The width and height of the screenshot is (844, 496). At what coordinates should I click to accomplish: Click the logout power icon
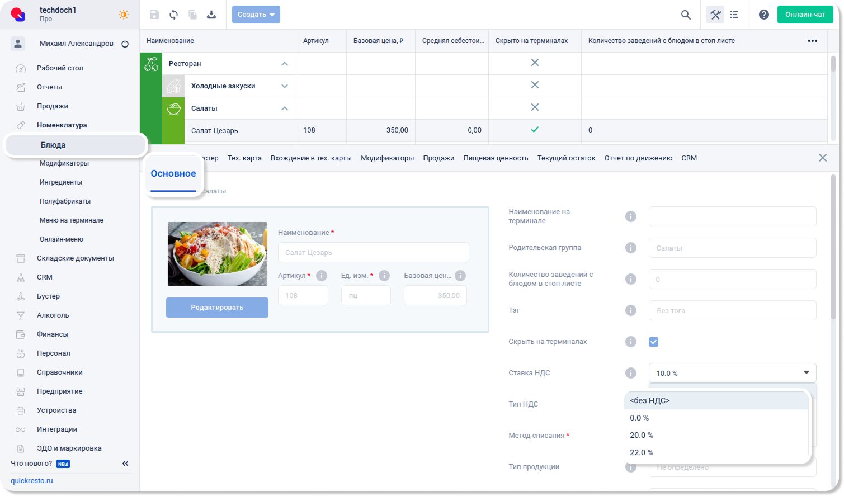pyautogui.click(x=125, y=44)
